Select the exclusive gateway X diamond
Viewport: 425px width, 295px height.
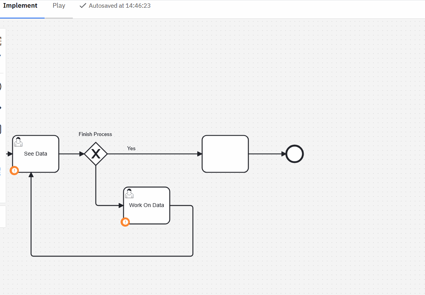click(x=96, y=154)
